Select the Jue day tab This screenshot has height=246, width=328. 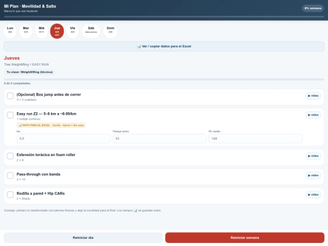[x=57, y=31]
